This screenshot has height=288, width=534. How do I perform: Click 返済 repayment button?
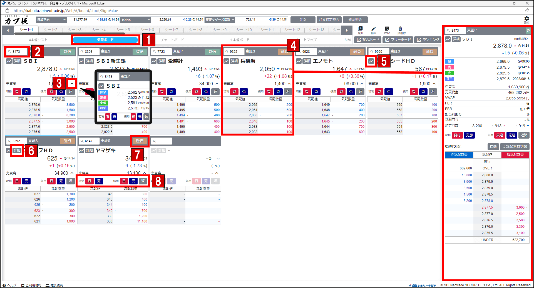(524, 135)
